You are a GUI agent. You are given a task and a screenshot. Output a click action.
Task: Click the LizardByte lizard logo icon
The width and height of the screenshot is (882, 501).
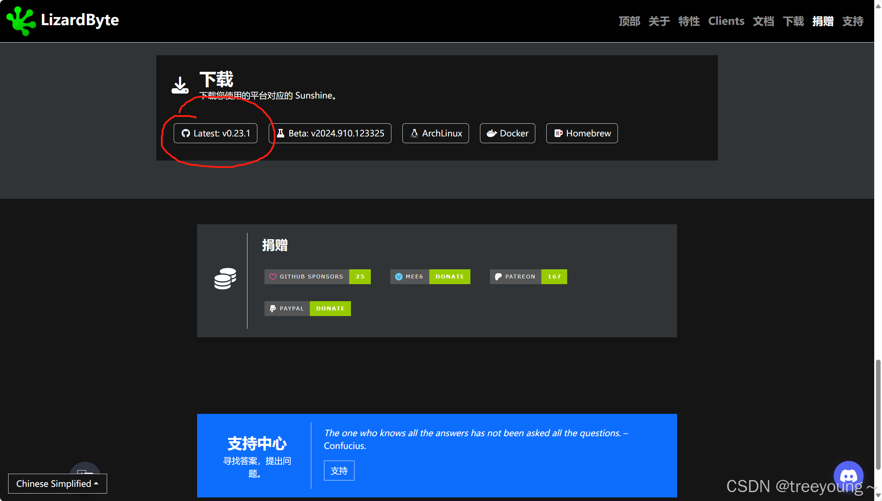coord(21,21)
